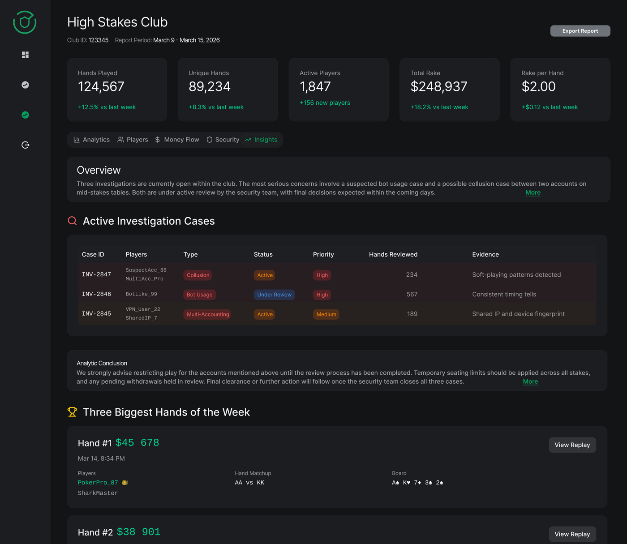Viewport: 627px width, 544px height.
Task: Click the PokerPro_87 player in Hand #1
Action: 98,483
